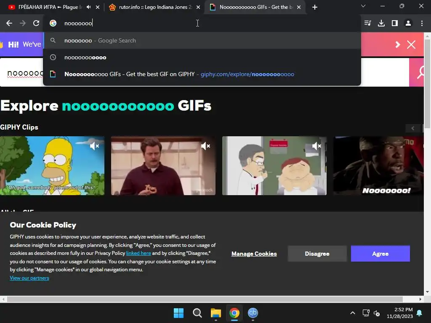Dismiss the Hi! banner with X
Image resolution: width=431 pixels, height=323 pixels.
coord(411,45)
